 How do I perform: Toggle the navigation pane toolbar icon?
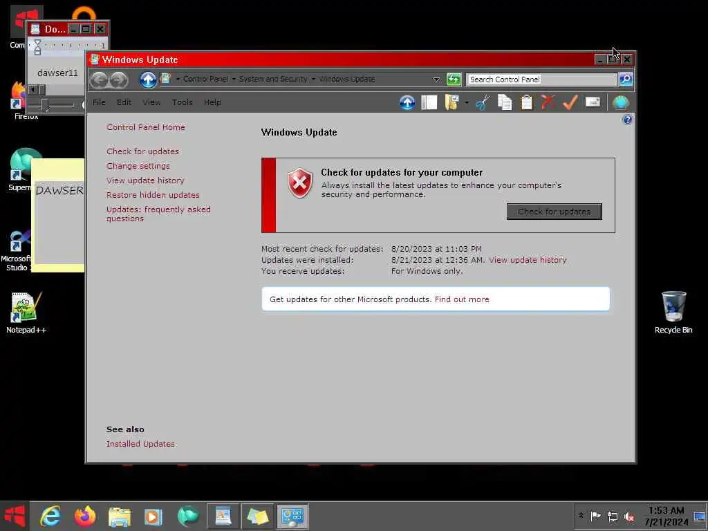point(429,102)
